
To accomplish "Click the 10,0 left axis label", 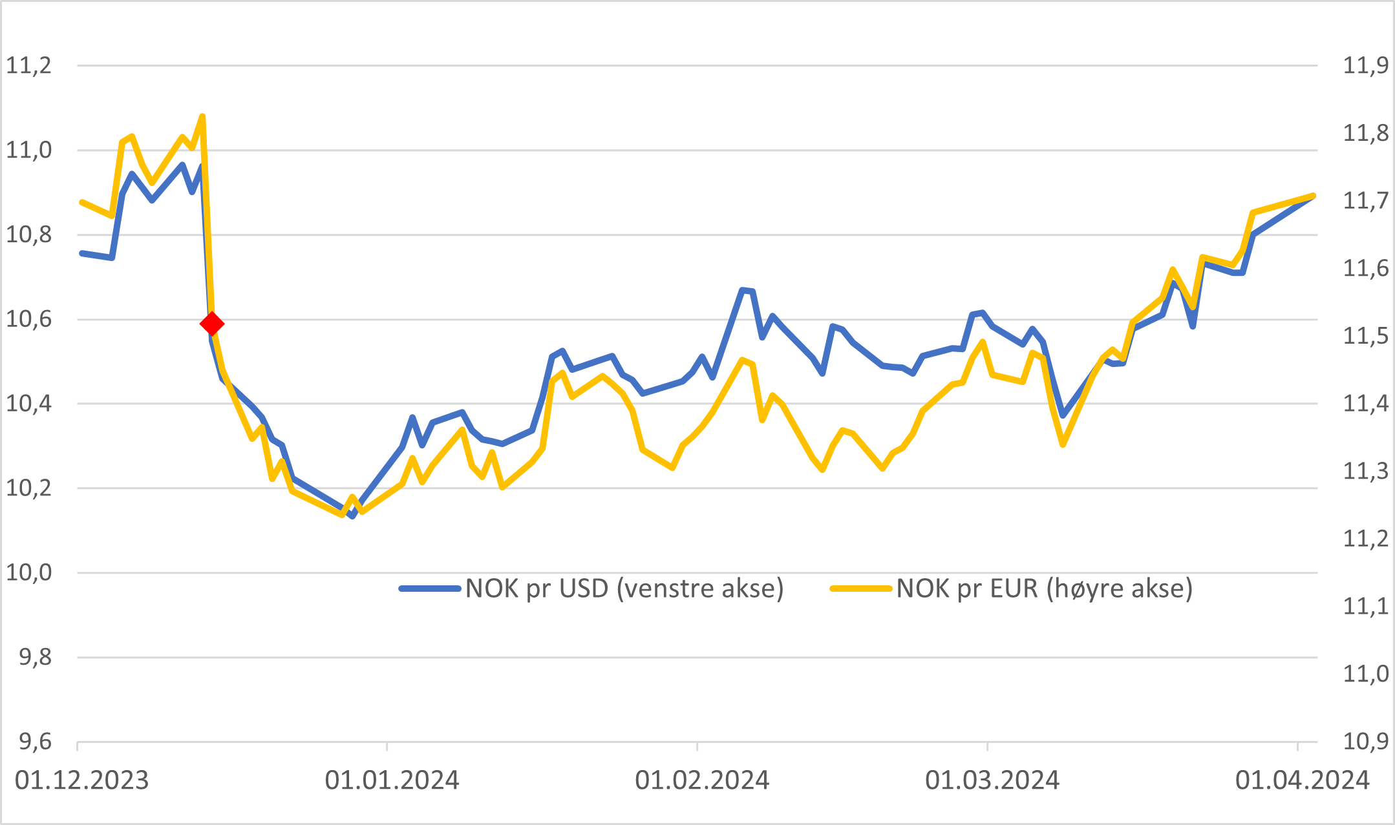I will 28,572.
